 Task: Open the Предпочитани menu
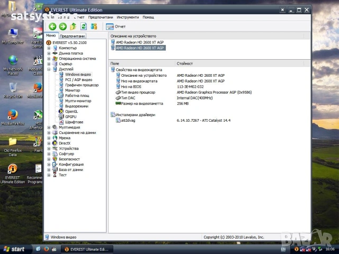(x=100, y=17)
